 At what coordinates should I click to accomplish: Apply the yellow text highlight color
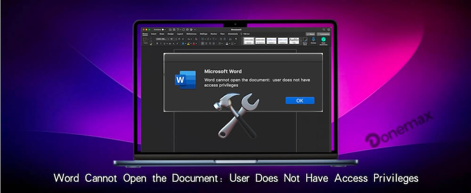(188, 44)
